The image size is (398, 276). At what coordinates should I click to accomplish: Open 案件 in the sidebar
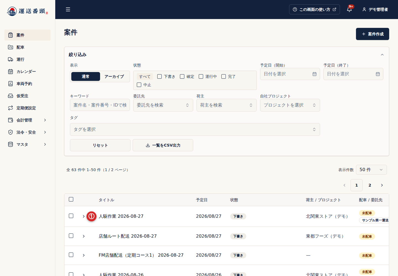pyautogui.click(x=27, y=35)
